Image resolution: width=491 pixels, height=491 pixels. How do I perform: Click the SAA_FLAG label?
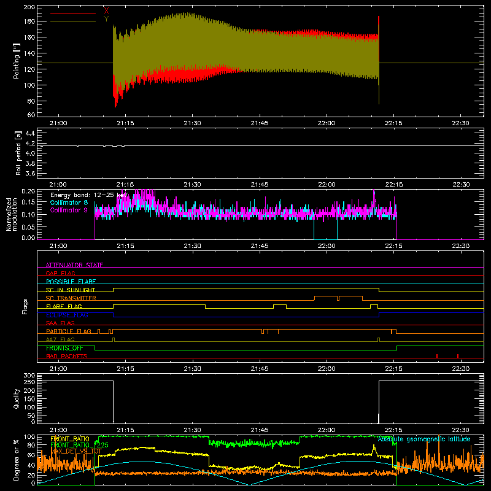(x=60, y=323)
